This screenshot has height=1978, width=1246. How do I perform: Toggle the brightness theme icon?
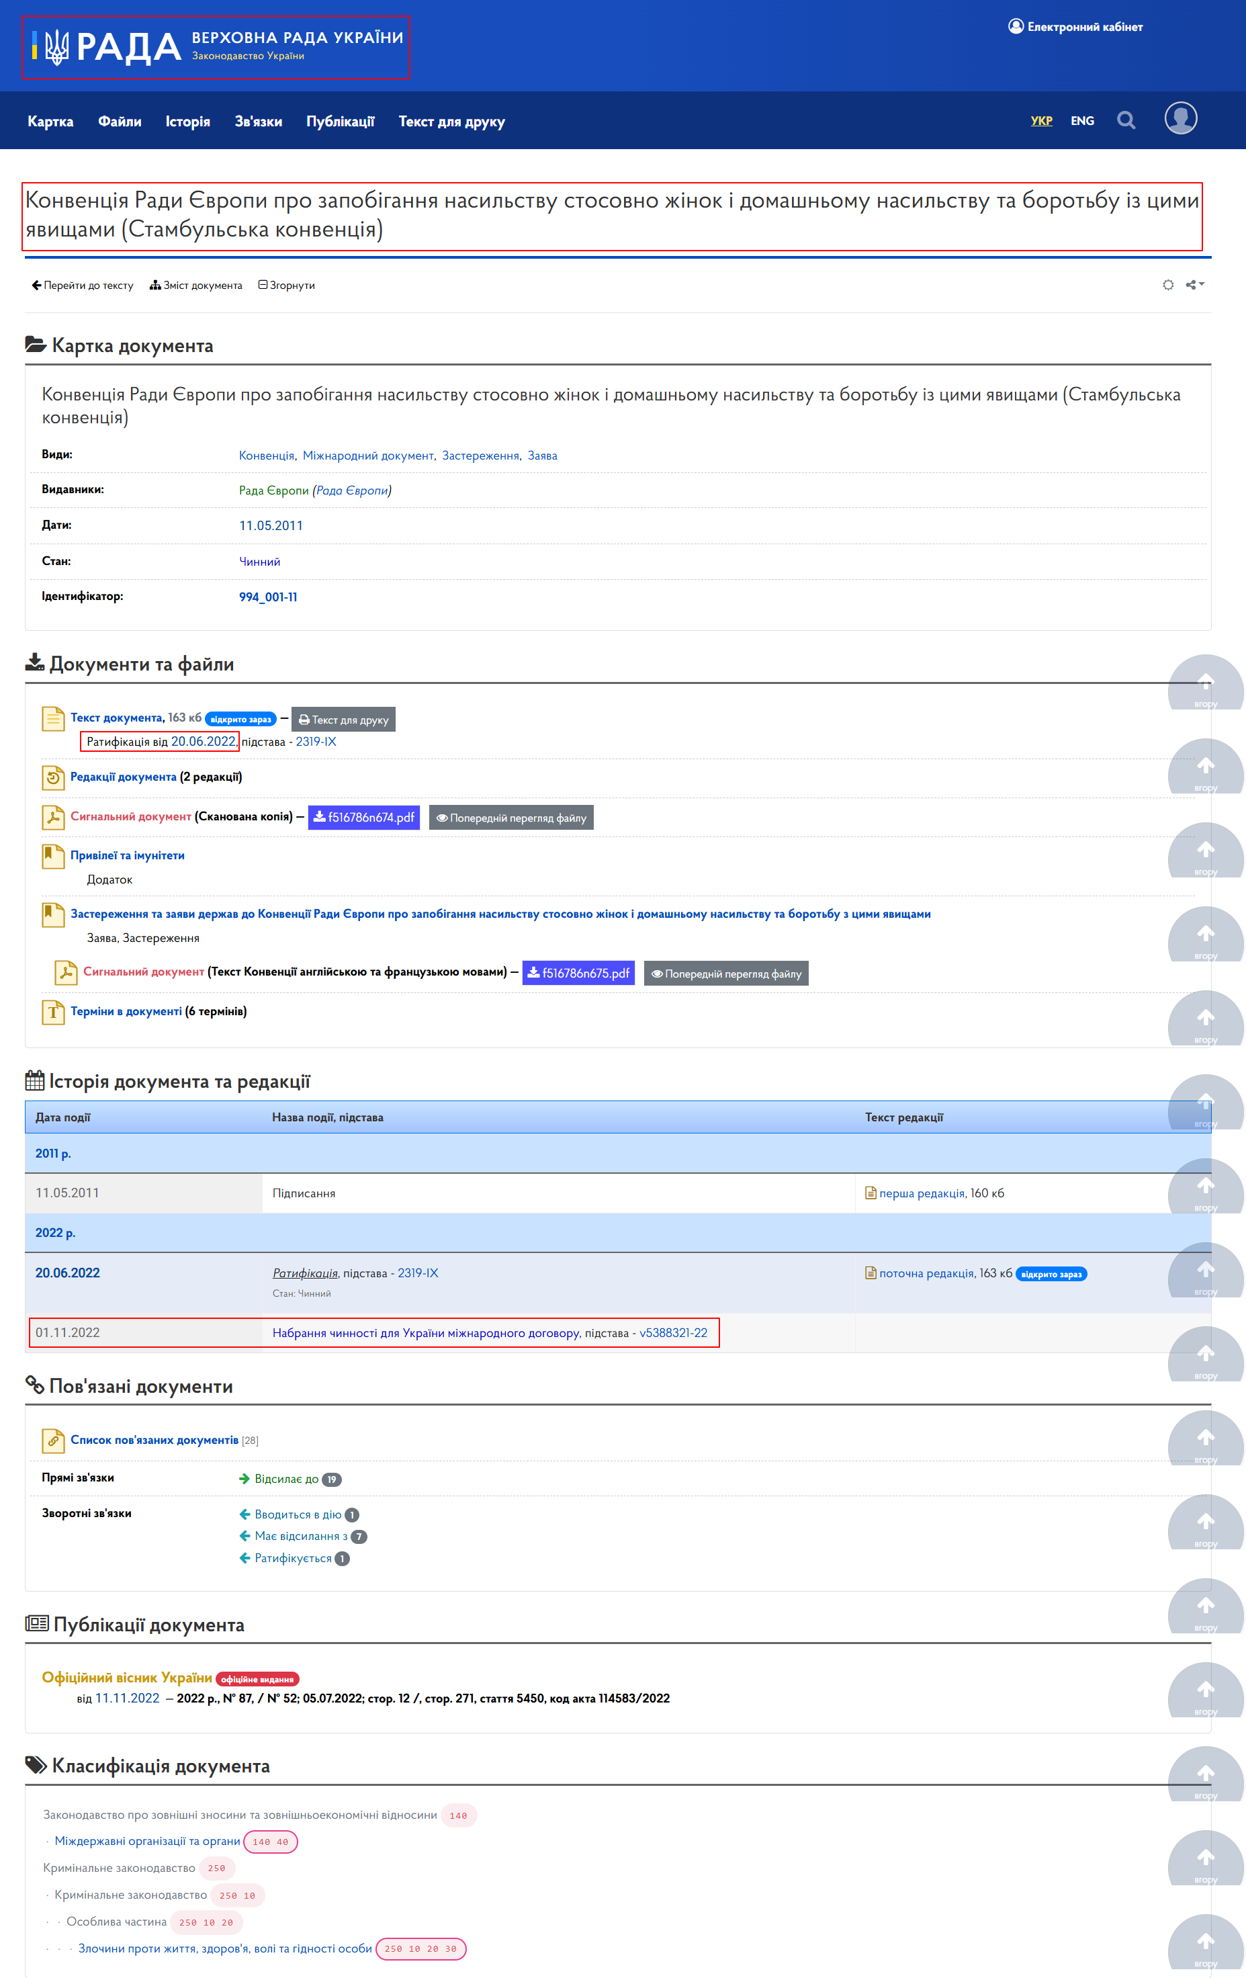click(x=1168, y=285)
